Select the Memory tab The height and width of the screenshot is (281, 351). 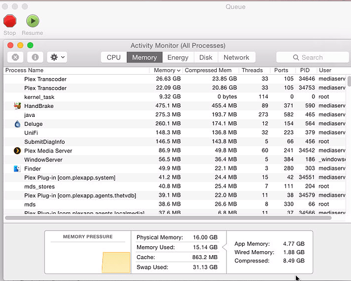tap(144, 57)
